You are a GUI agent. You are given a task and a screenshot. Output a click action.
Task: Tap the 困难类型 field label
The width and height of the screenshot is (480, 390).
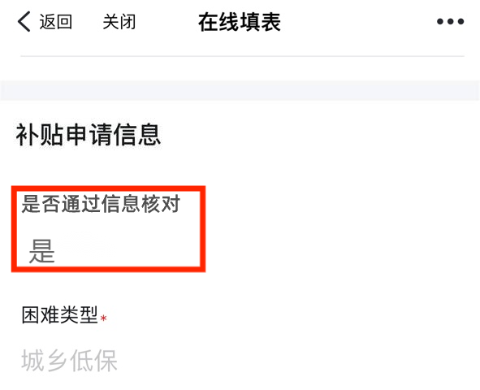pos(59,314)
